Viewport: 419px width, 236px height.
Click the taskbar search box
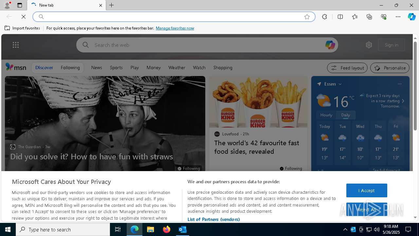[x=63, y=229]
